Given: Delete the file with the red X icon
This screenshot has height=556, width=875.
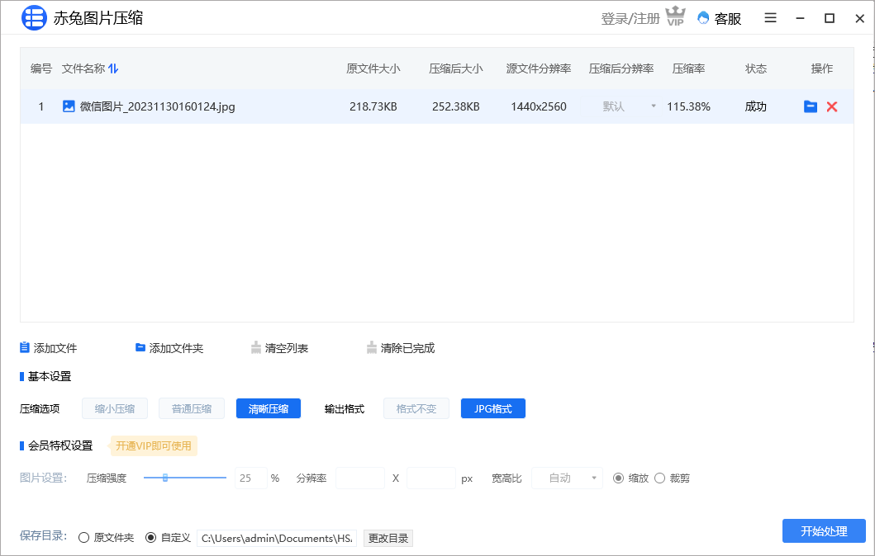Looking at the screenshot, I should pyautogui.click(x=831, y=106).
